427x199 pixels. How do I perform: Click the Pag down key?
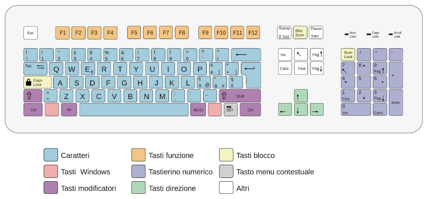317,68
